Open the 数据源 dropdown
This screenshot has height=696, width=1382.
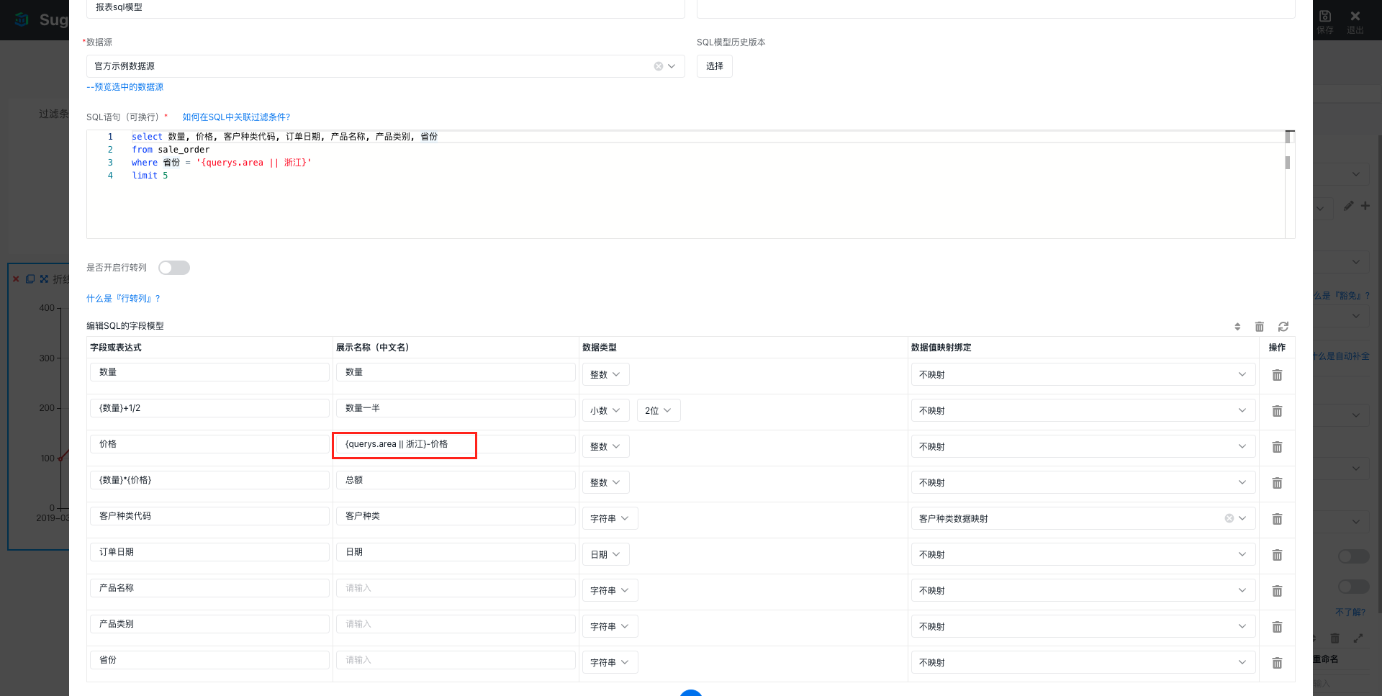point(385,66)
